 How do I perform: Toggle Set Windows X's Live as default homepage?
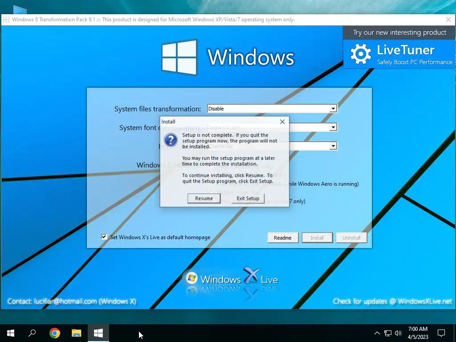pos(104,237)
